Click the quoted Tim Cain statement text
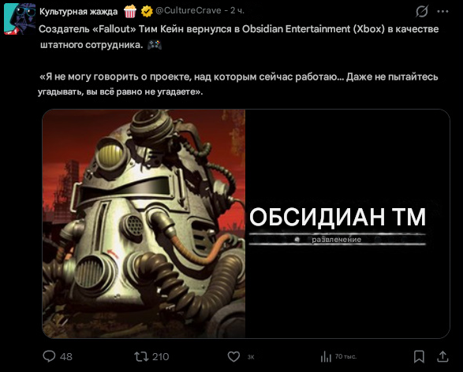The width and height of the screenshot is (463, 372). (x=237, y=84)
